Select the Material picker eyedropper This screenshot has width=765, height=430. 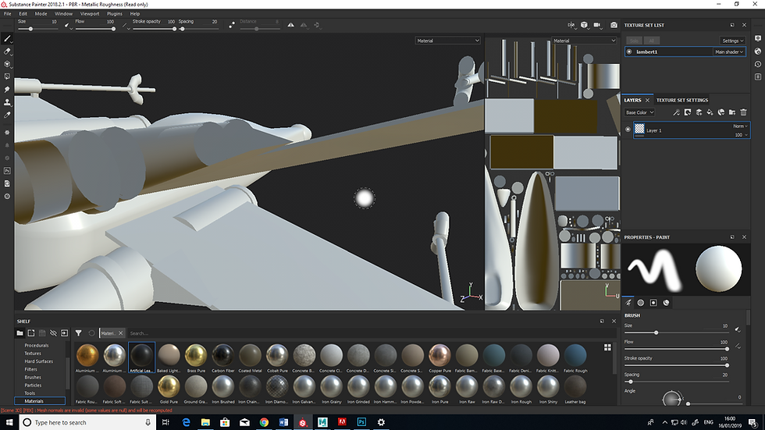coord(7,115)
